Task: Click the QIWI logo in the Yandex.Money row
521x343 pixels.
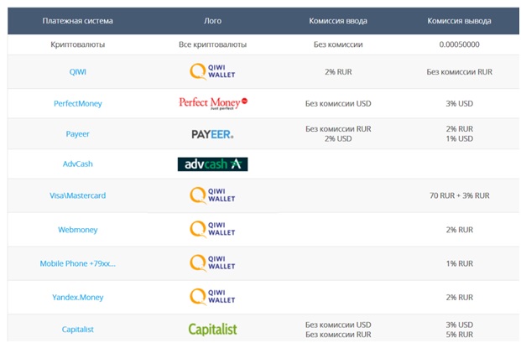Action: point(212,297)
